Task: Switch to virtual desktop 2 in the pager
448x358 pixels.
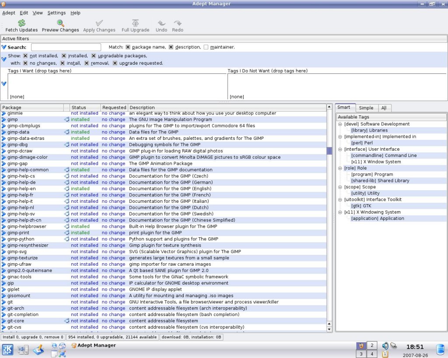Action: click(x=372, y=345)
